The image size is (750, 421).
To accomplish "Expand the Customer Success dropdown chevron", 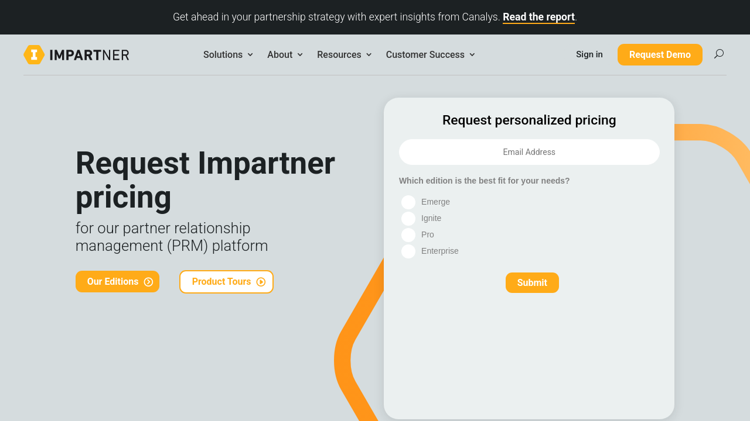I will pyautogui.click(x=472, y=55).
